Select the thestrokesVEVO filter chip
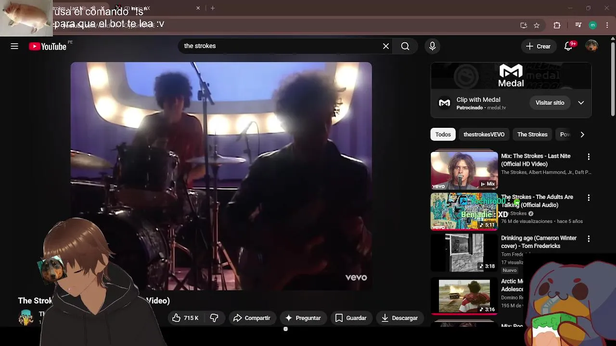This screenshot has width=616, height=346. click(x=484, y=135)
